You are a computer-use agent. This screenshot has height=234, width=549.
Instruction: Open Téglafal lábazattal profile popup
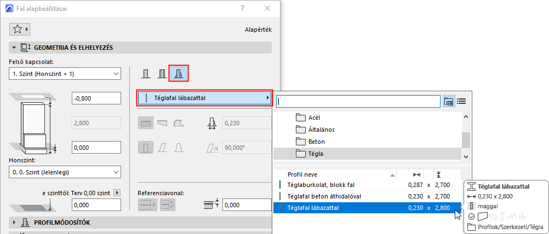pyautogui.click(x=205, y=98)
